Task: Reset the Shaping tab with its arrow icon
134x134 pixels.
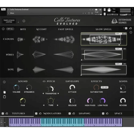Action: 74,114
